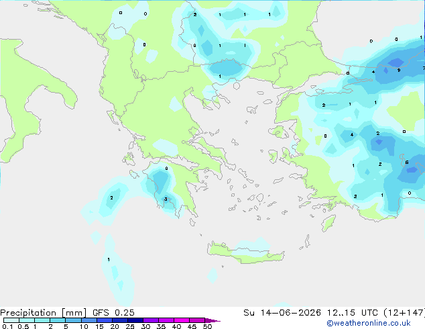
Task: Select the 35–40 mm legend color swatch
Action: [x=166, y=320]
